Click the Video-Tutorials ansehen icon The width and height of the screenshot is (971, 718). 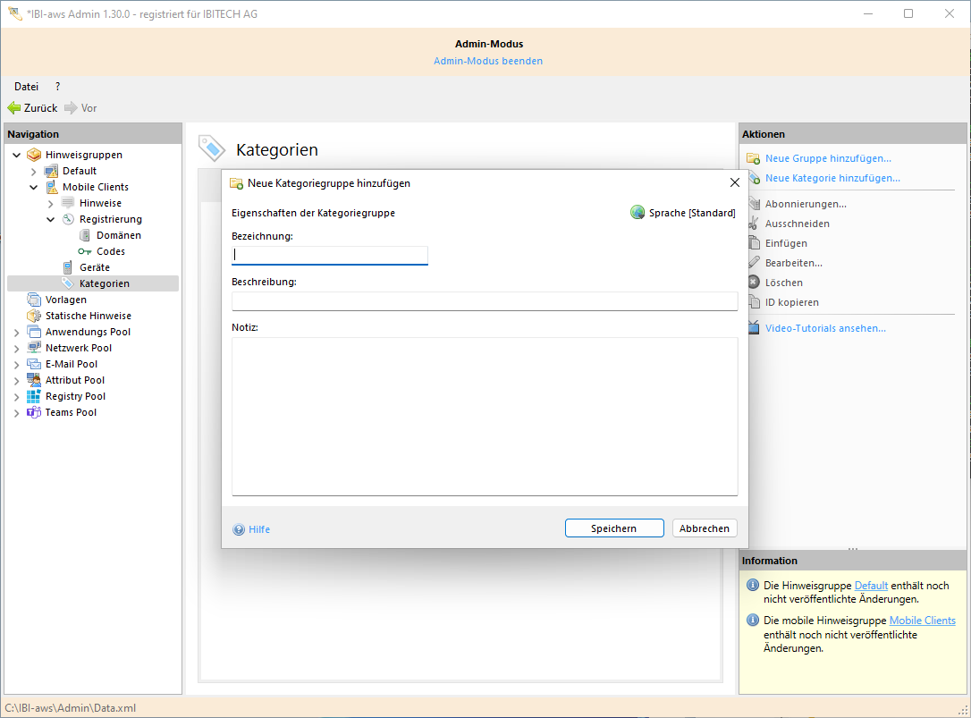(753, 328)
